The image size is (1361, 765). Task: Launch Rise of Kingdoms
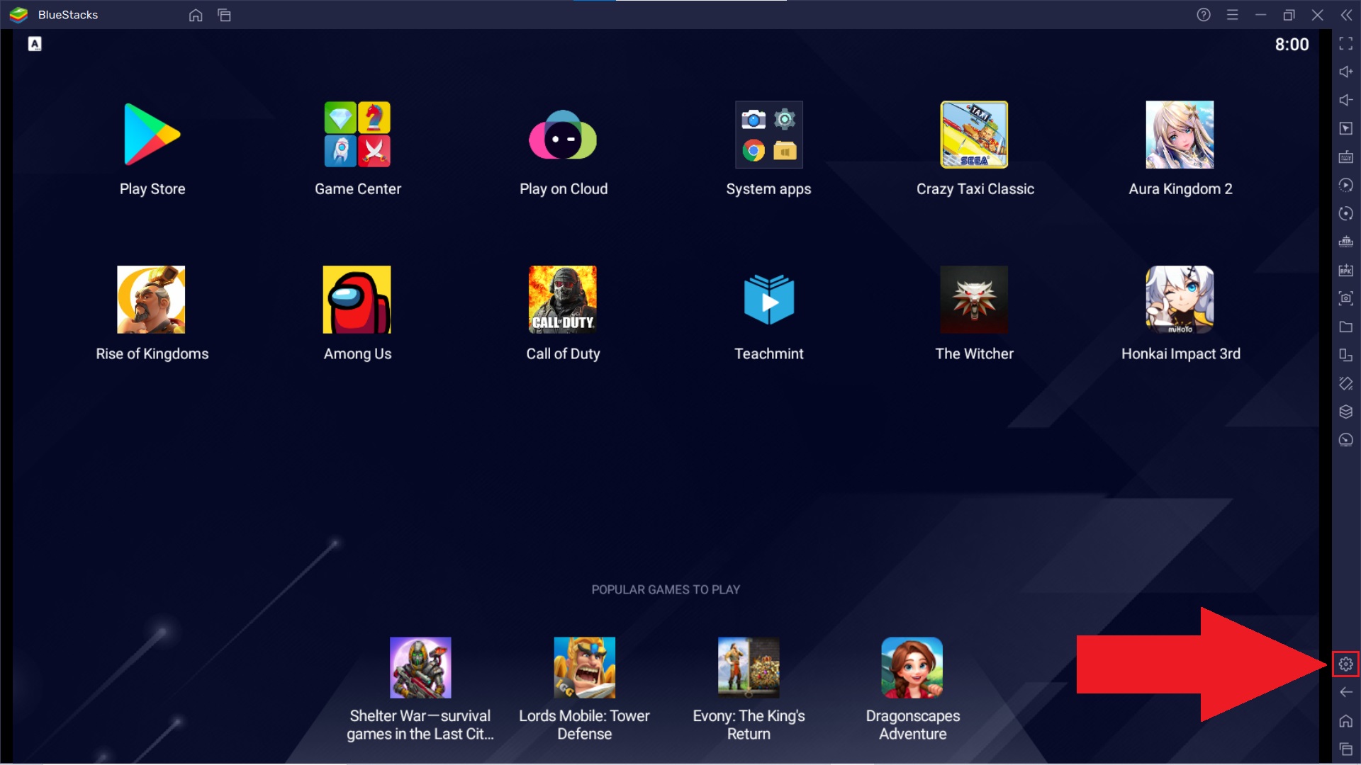(x=151, y=300)
